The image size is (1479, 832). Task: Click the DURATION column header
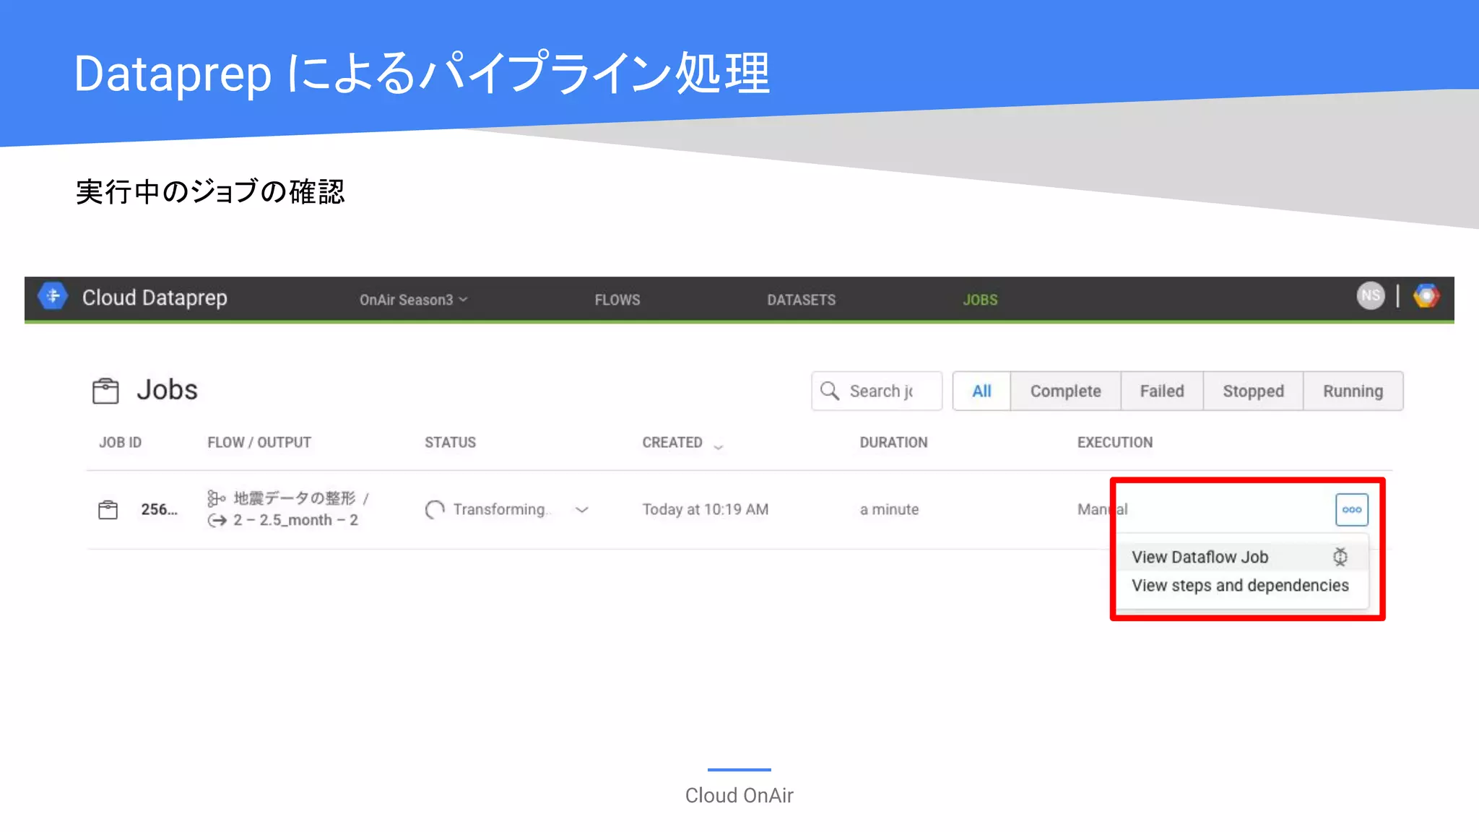tap(893, 443)
